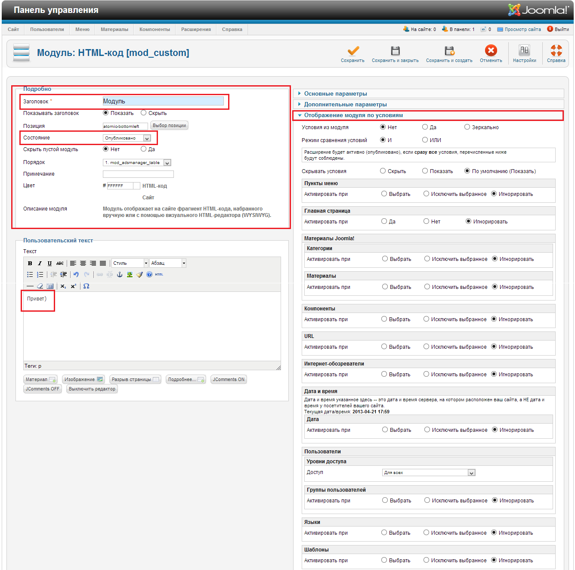Open the Абзац format dropdown
The image size is (575, 570).
point(168,263)
